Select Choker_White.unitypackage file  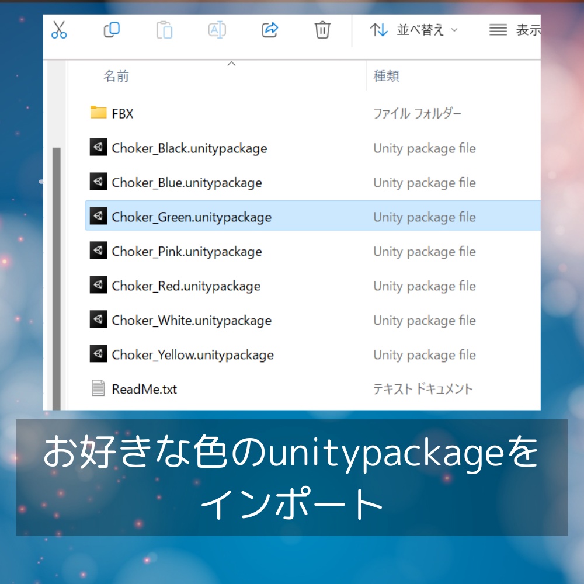[192, 321]
